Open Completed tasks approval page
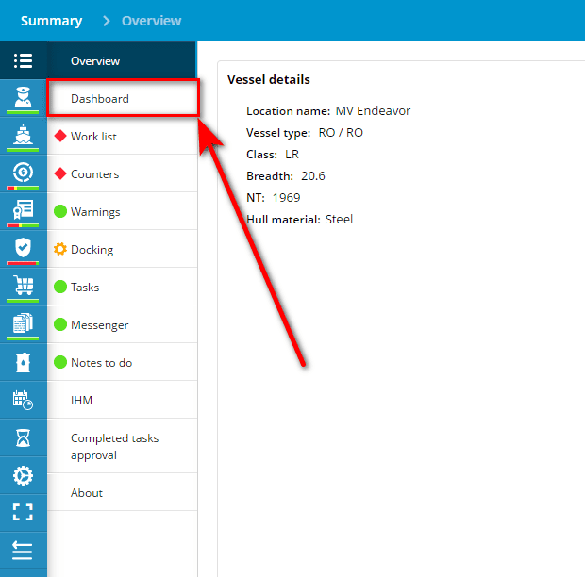This screenshot has width=585, height=577. (114, 447)
